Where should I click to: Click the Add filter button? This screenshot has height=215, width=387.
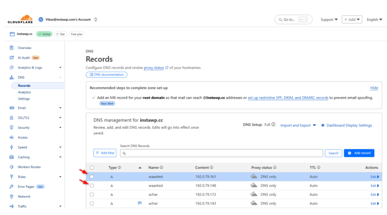tap(105, 153)
